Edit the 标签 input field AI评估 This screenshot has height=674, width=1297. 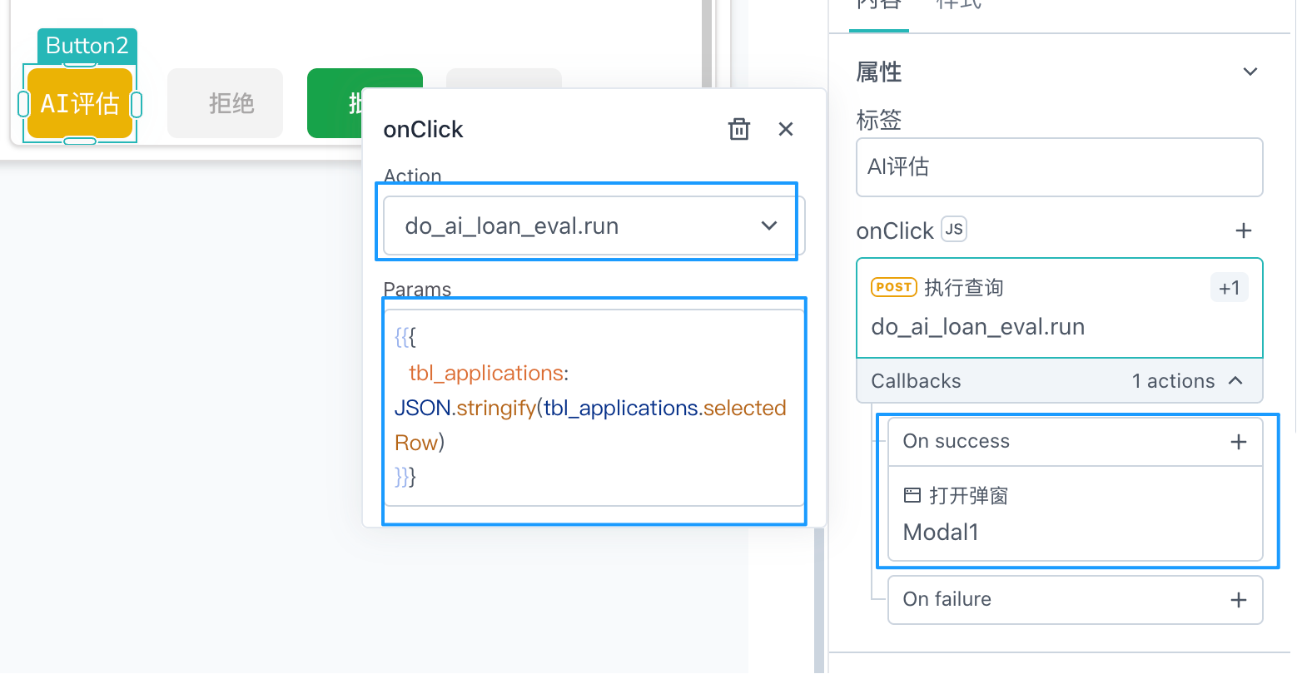pyautogui.click(x=1059, y=167)
